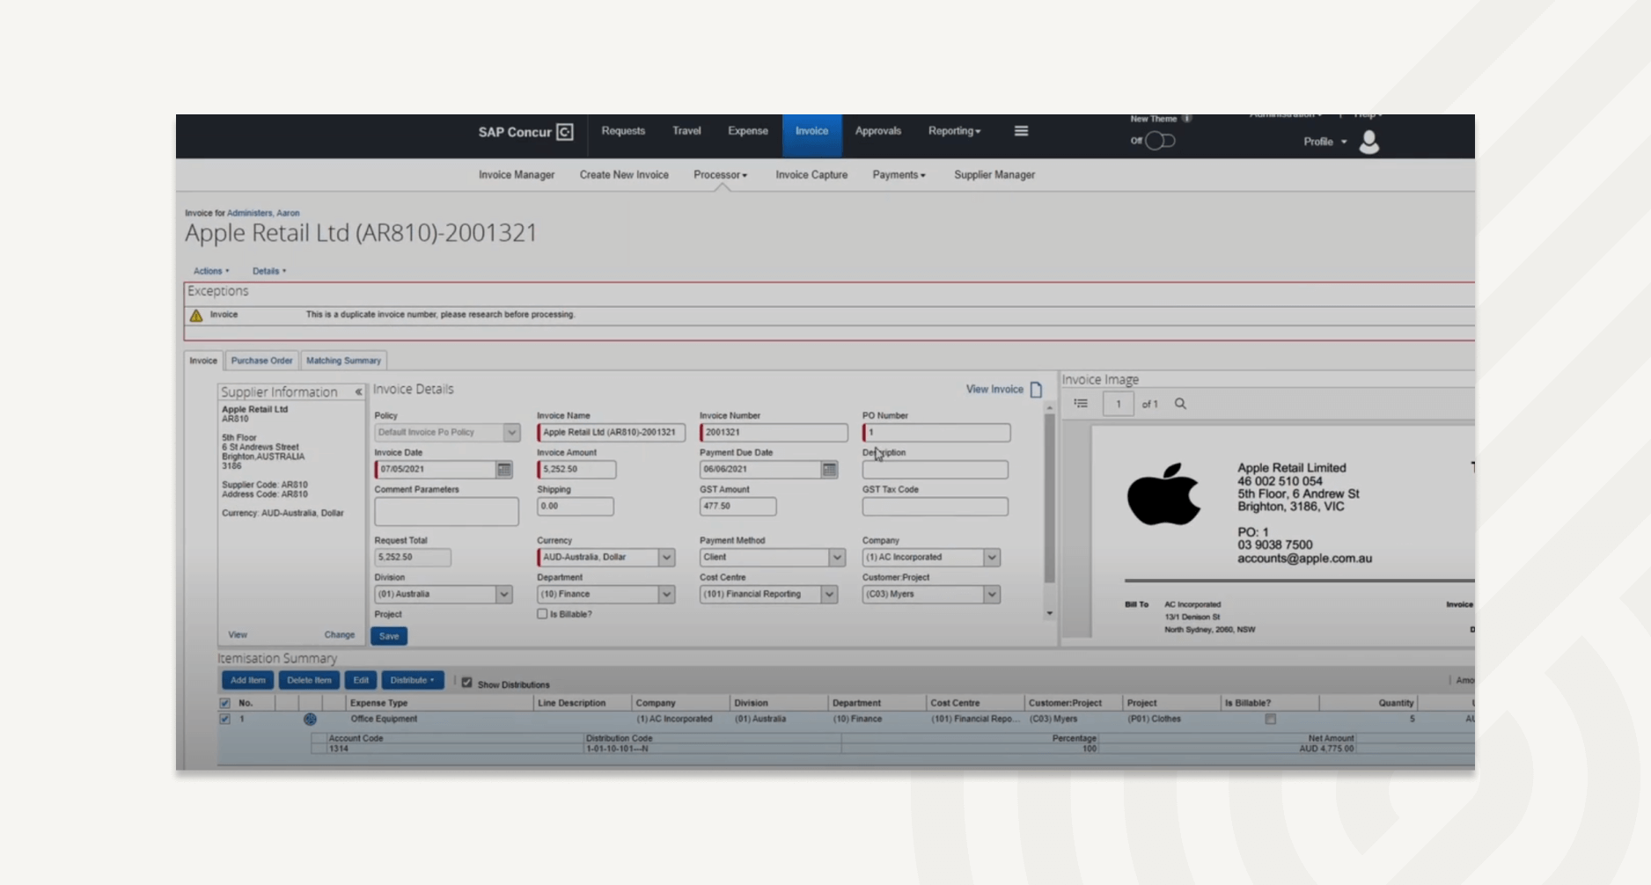Open Payment Due Date calendar picker
Viewport: 1651px width, 885px height.
click(829, 470)
